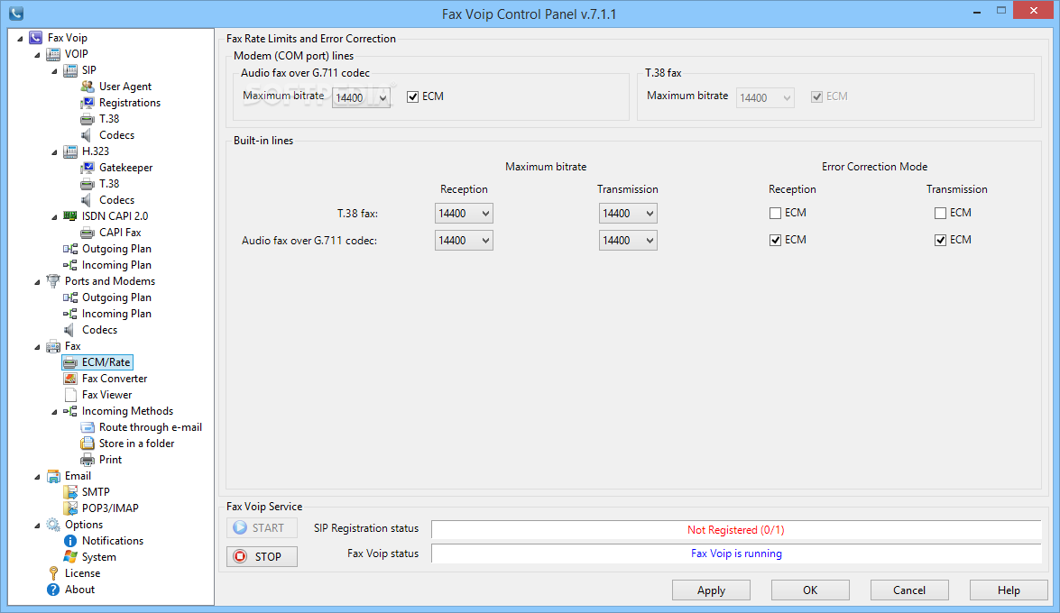Click the Fax node printer icon

click(52, 346)
